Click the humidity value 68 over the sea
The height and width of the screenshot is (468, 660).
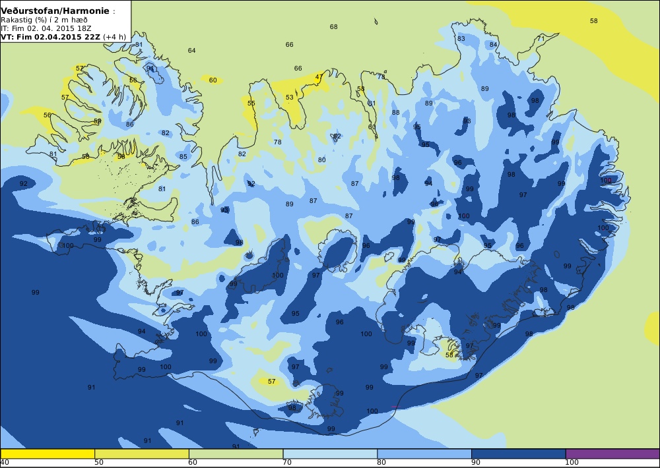click(334, 27)
